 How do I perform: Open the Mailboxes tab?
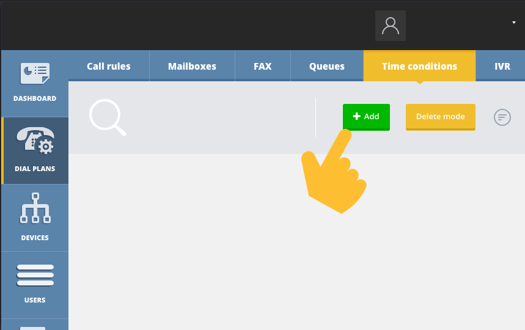coord(192,66)
